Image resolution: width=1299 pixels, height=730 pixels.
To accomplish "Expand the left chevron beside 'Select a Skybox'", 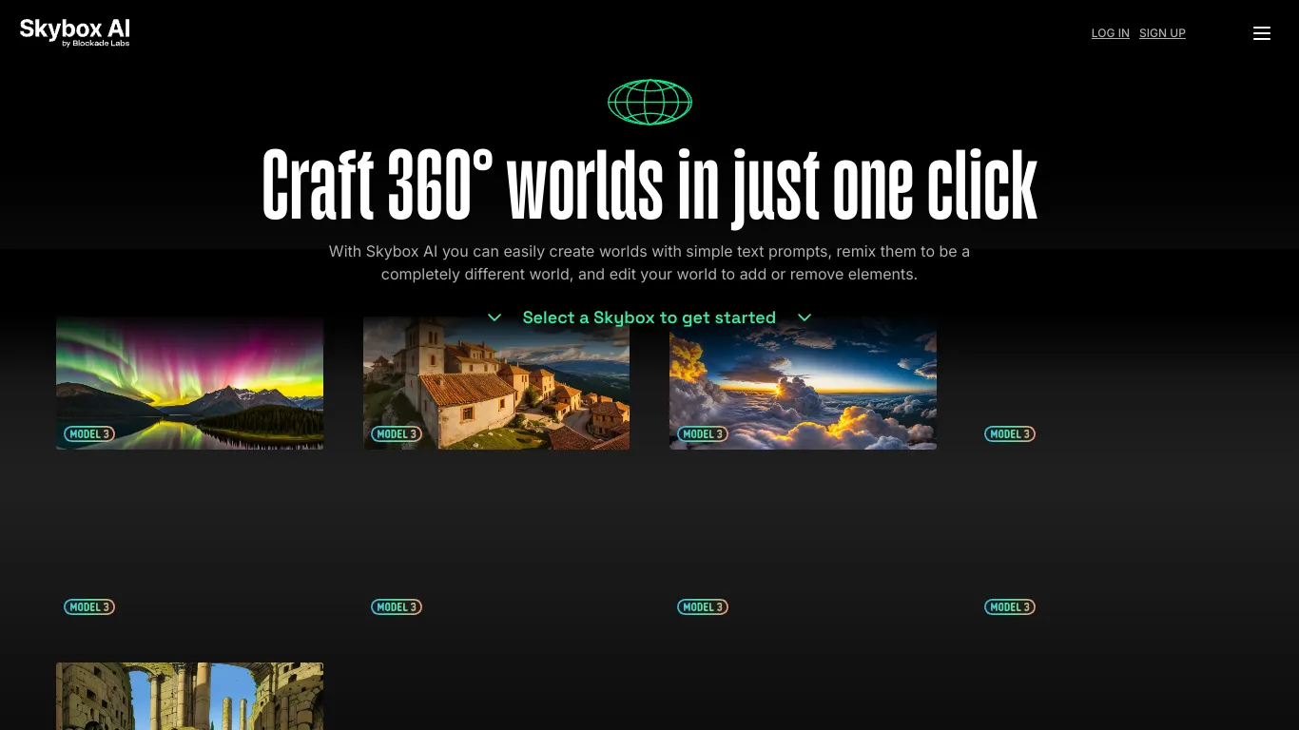I will pyautogui.click(x=494, y=317).
